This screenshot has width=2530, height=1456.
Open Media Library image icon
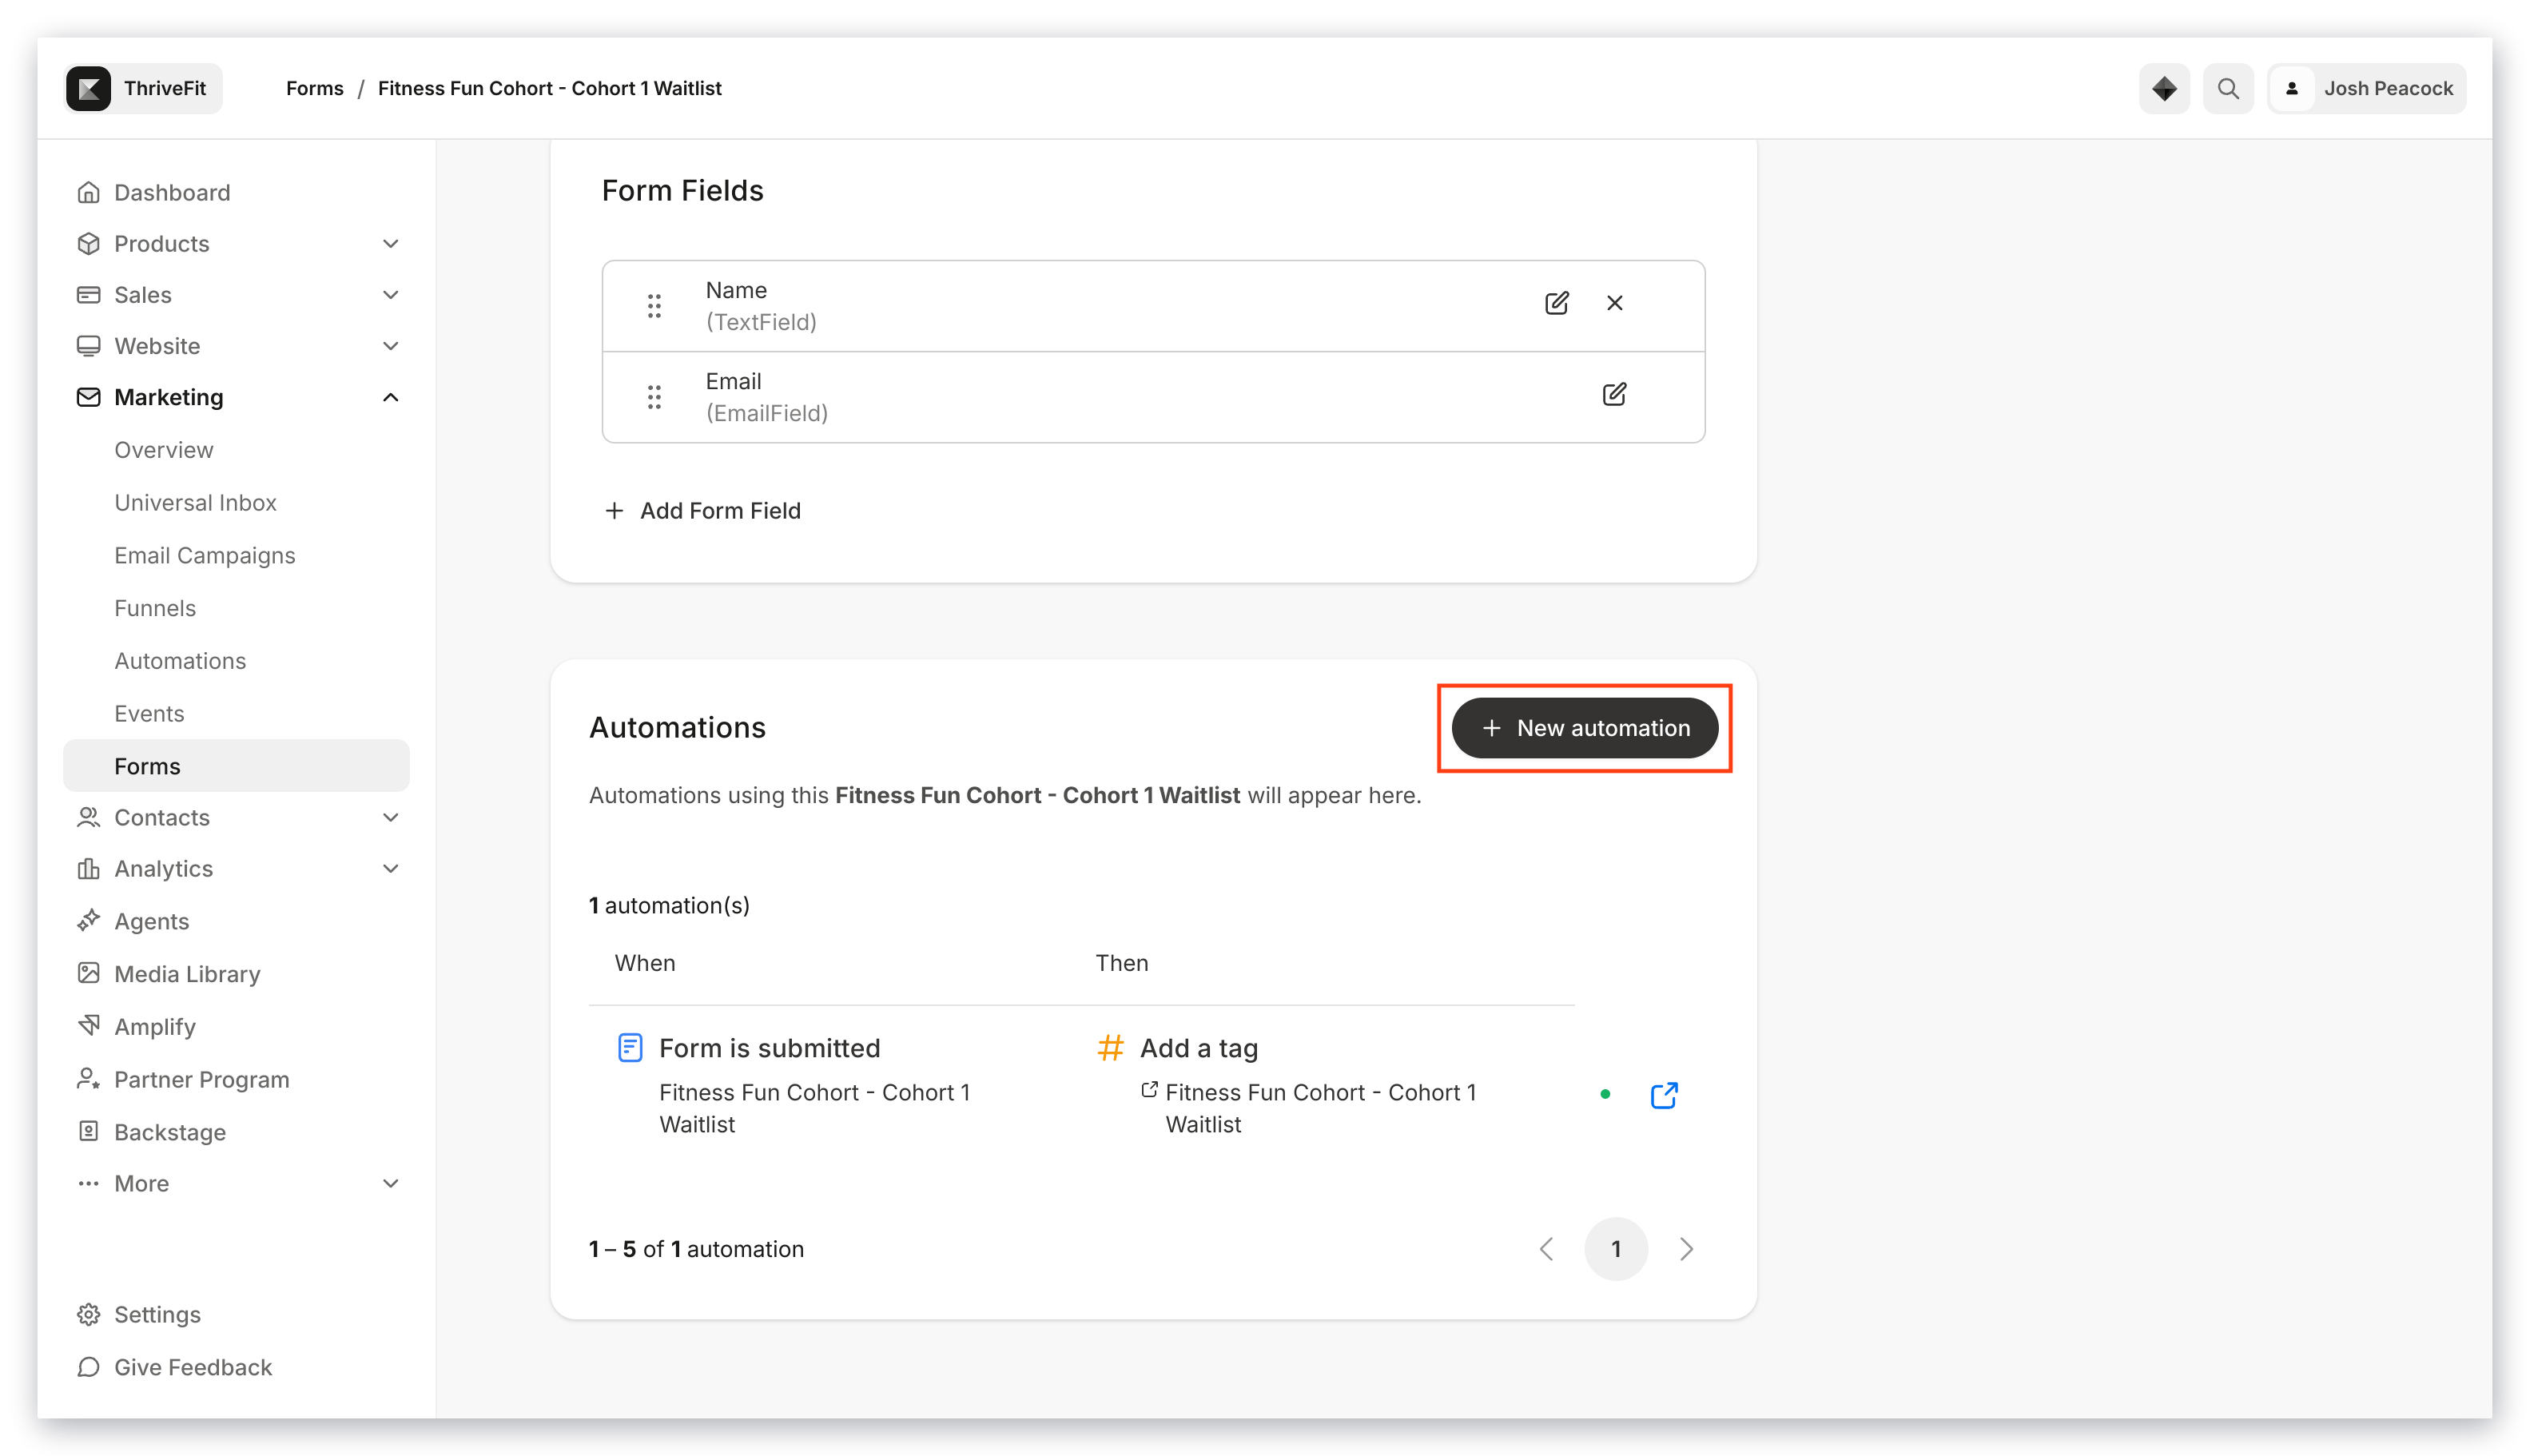(x=88, y=973)
